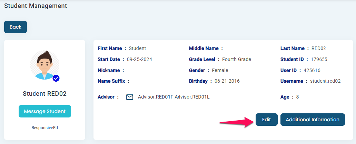356x144 pixels.
Task: Open Additional Information
Action: tap(313, 120)
